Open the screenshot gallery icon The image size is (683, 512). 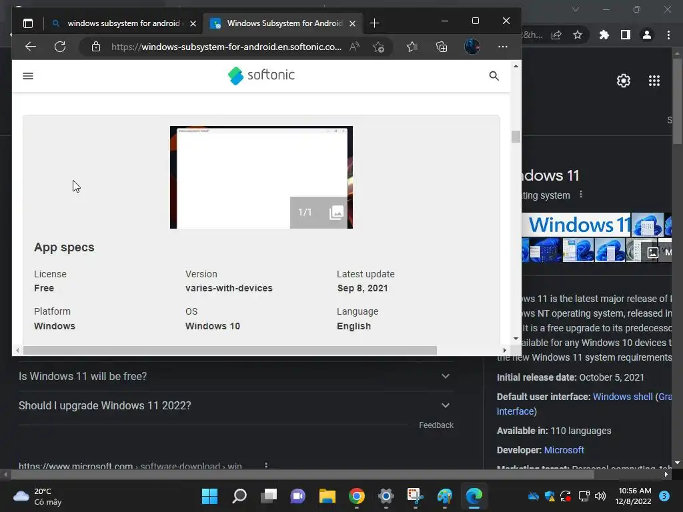(x=336, y=213)
